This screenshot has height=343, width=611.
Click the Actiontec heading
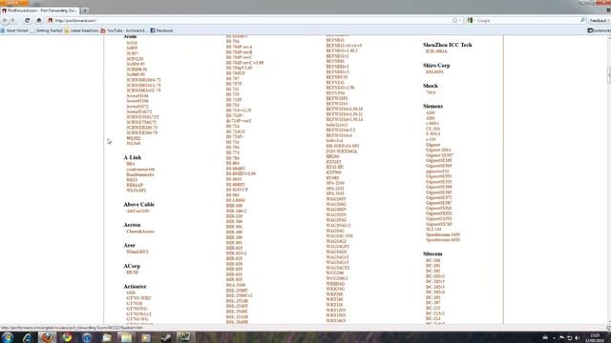pyautogui.click(x=136, y=286)
